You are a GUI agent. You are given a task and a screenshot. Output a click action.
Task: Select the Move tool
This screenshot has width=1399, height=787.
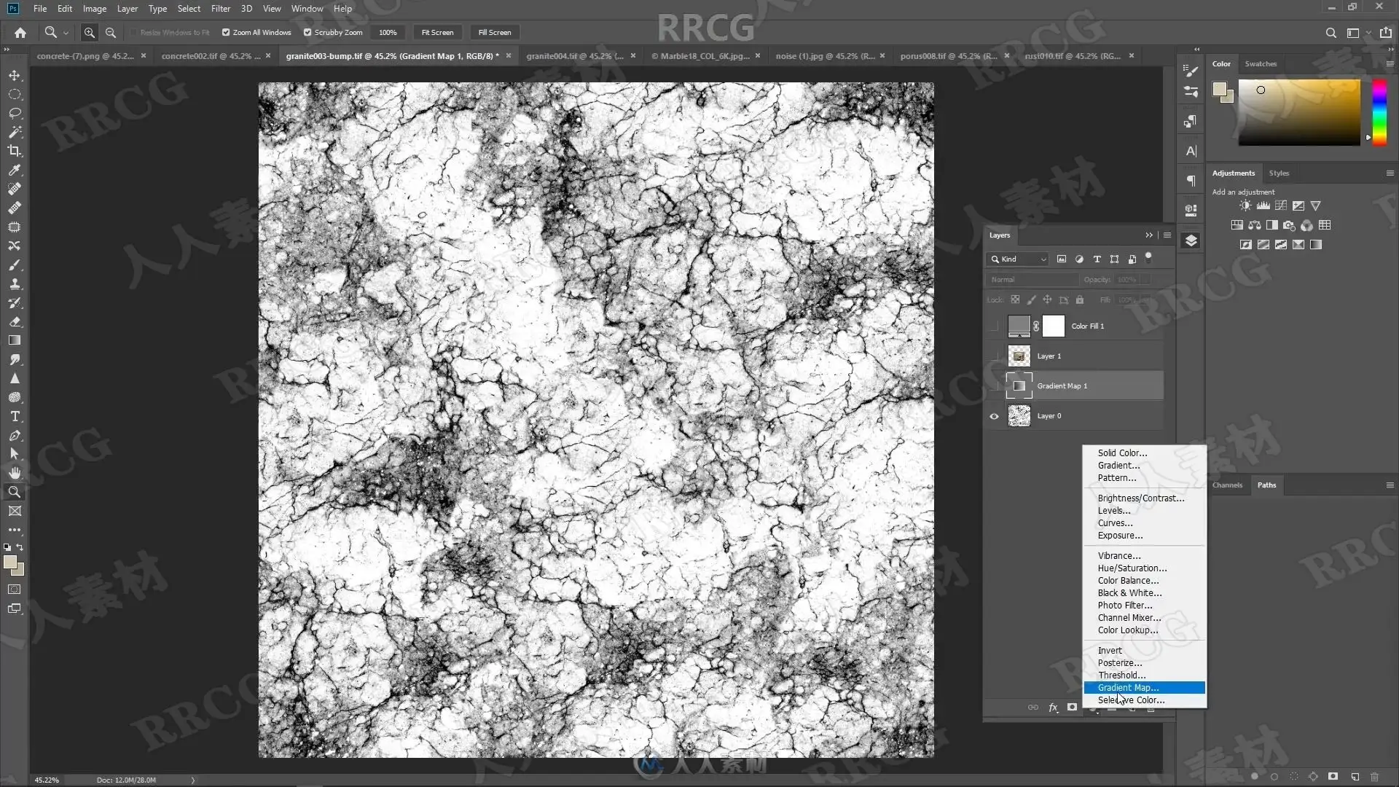coord(15,76)
